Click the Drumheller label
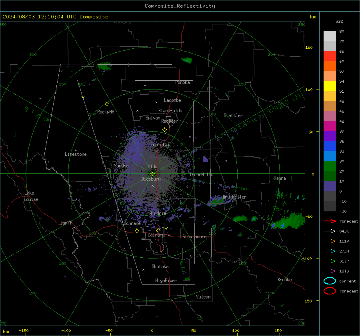The height and width of the screenshot is (336, 360). (x=234, y=197)
